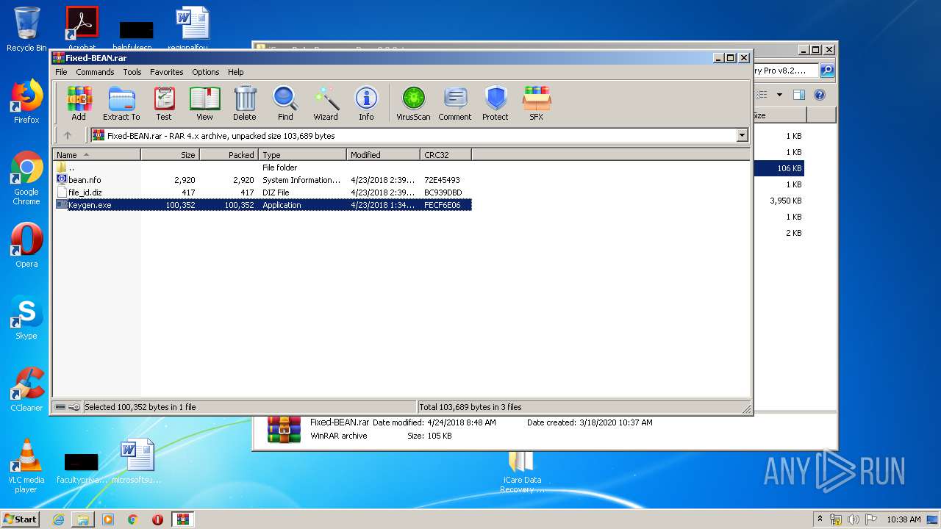
Task: Toggle Explorer preview pane button
Action: [799, 95]
